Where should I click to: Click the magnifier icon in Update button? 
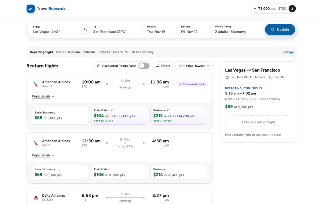point(273,30)
